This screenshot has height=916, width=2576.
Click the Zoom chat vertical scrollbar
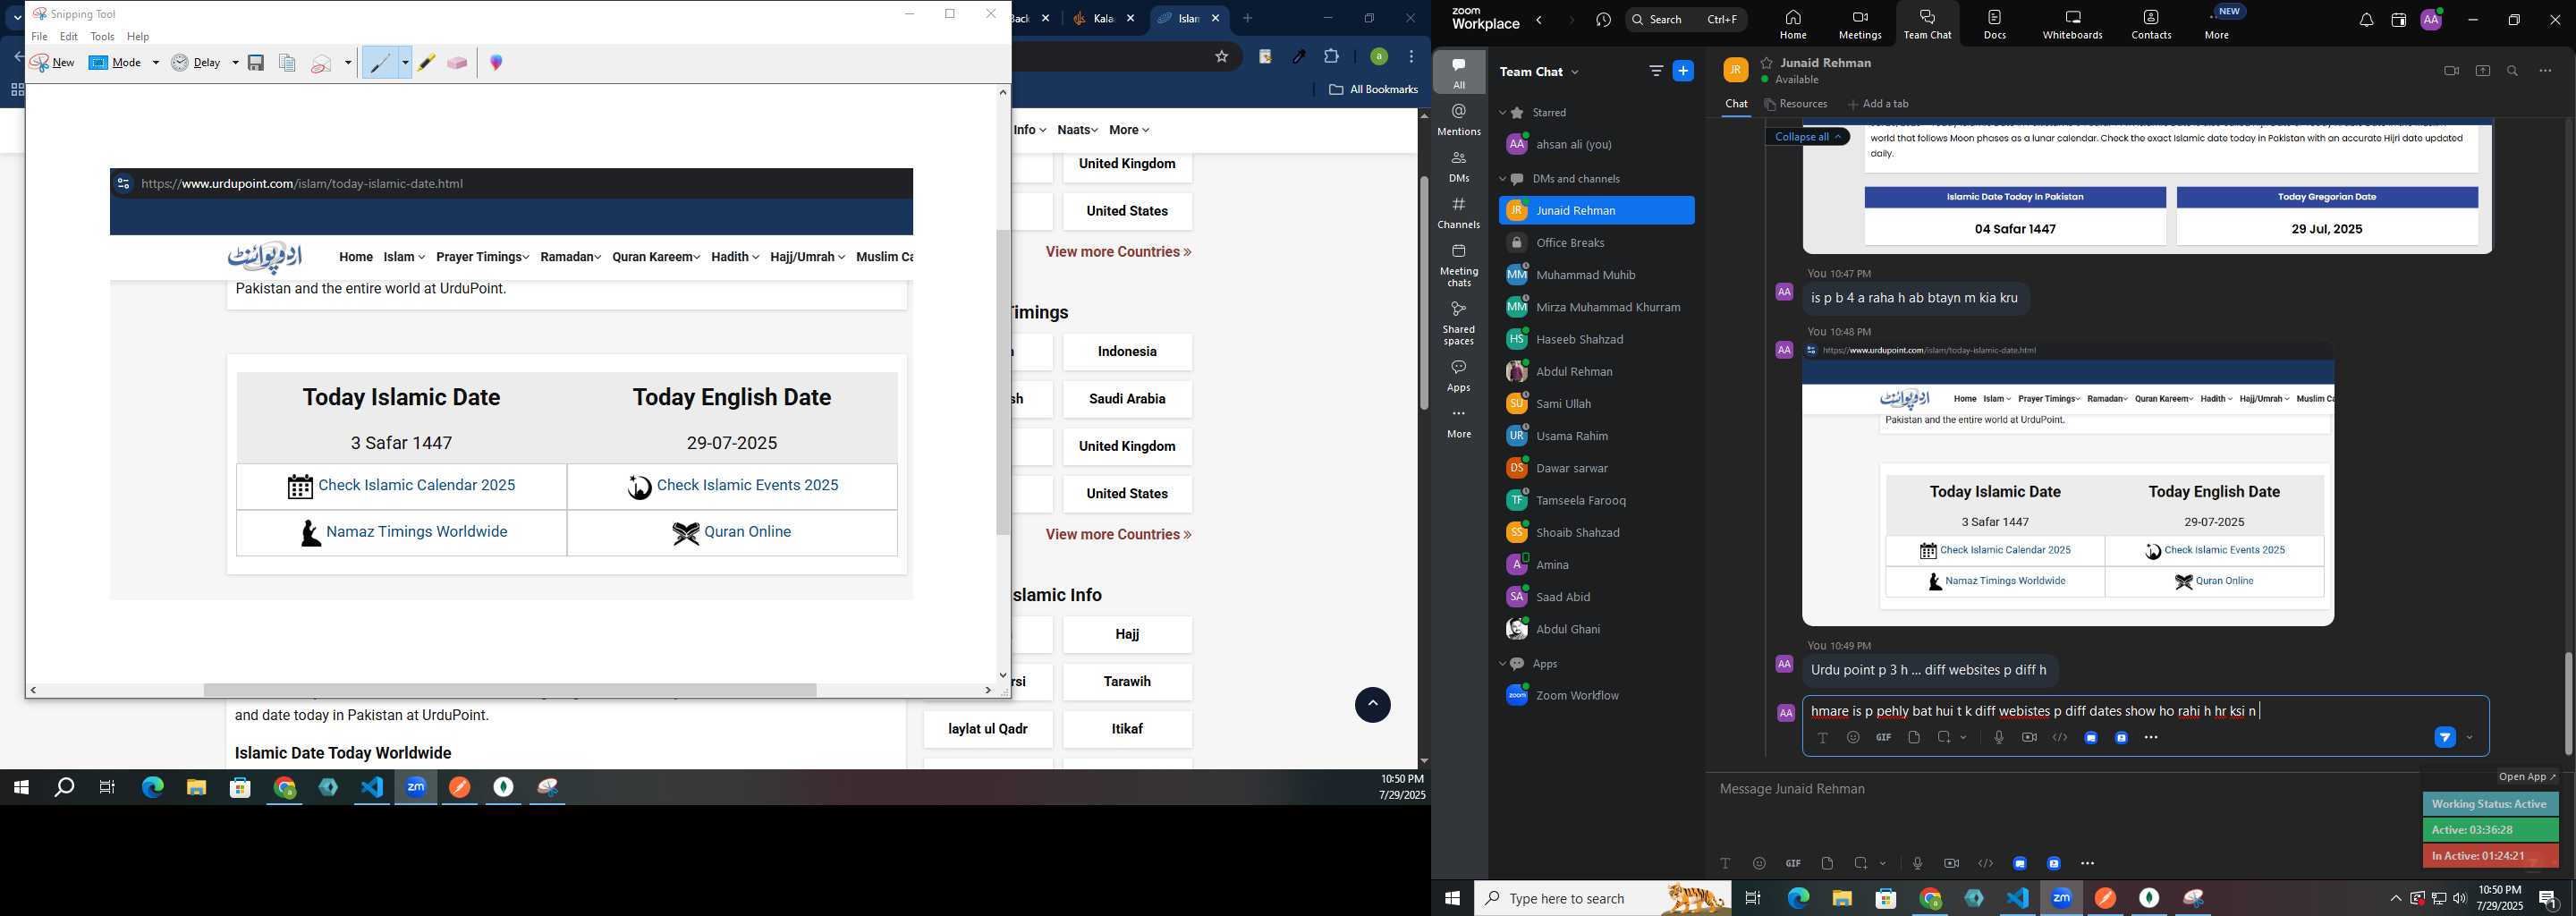click(2568, 704)
